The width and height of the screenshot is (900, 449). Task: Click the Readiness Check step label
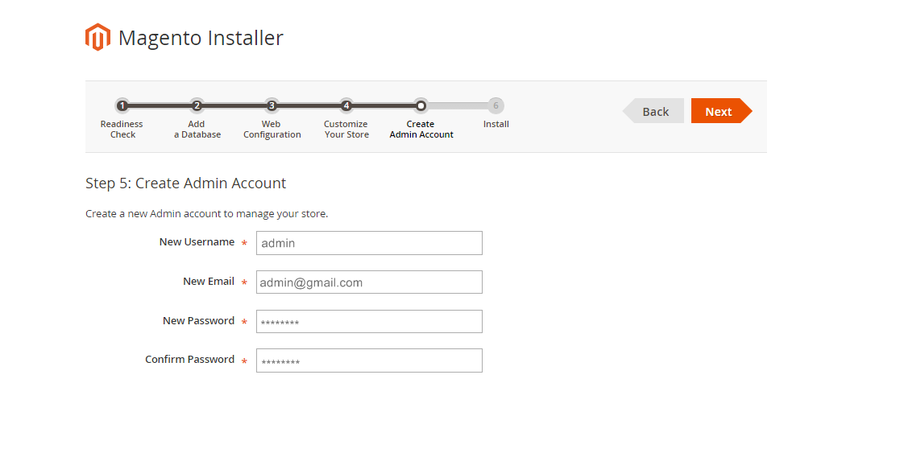pos(122,129)
